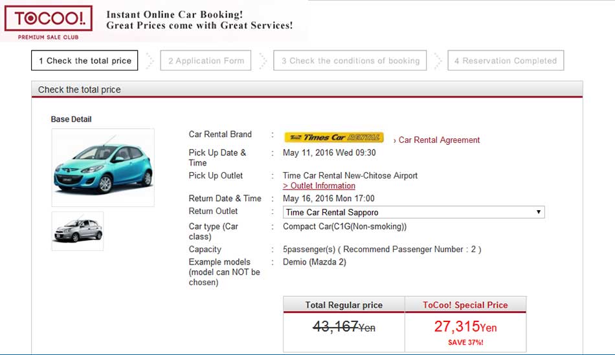Click return date May 16, 2016 Mon 17:00

click(x=329, y=199)
